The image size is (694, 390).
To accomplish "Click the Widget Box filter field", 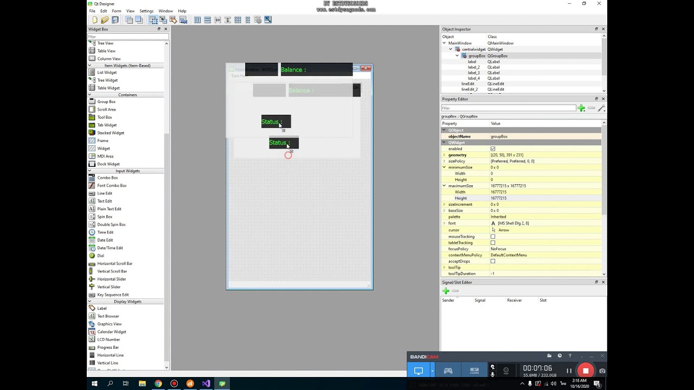I will tap(128, 36).
